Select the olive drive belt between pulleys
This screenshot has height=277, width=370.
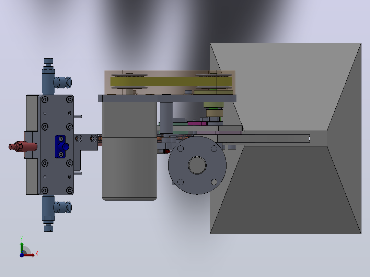pos(171,81)
